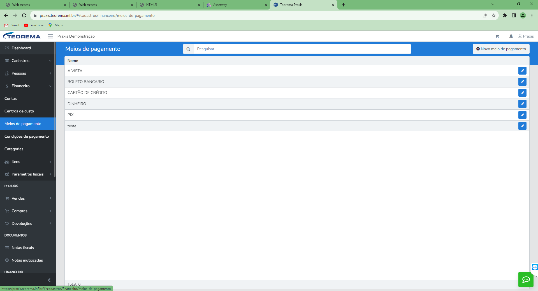Select the BOLETO BANCARIO row text

click(x=86, y=82)
